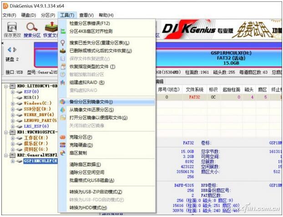Click the icon beside 扇区复制
283x217 pixels.
click(63, 153)
